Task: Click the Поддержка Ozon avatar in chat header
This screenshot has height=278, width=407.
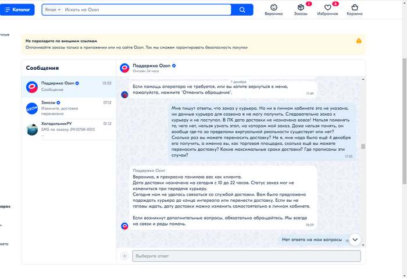Action: tap(124, 68)
